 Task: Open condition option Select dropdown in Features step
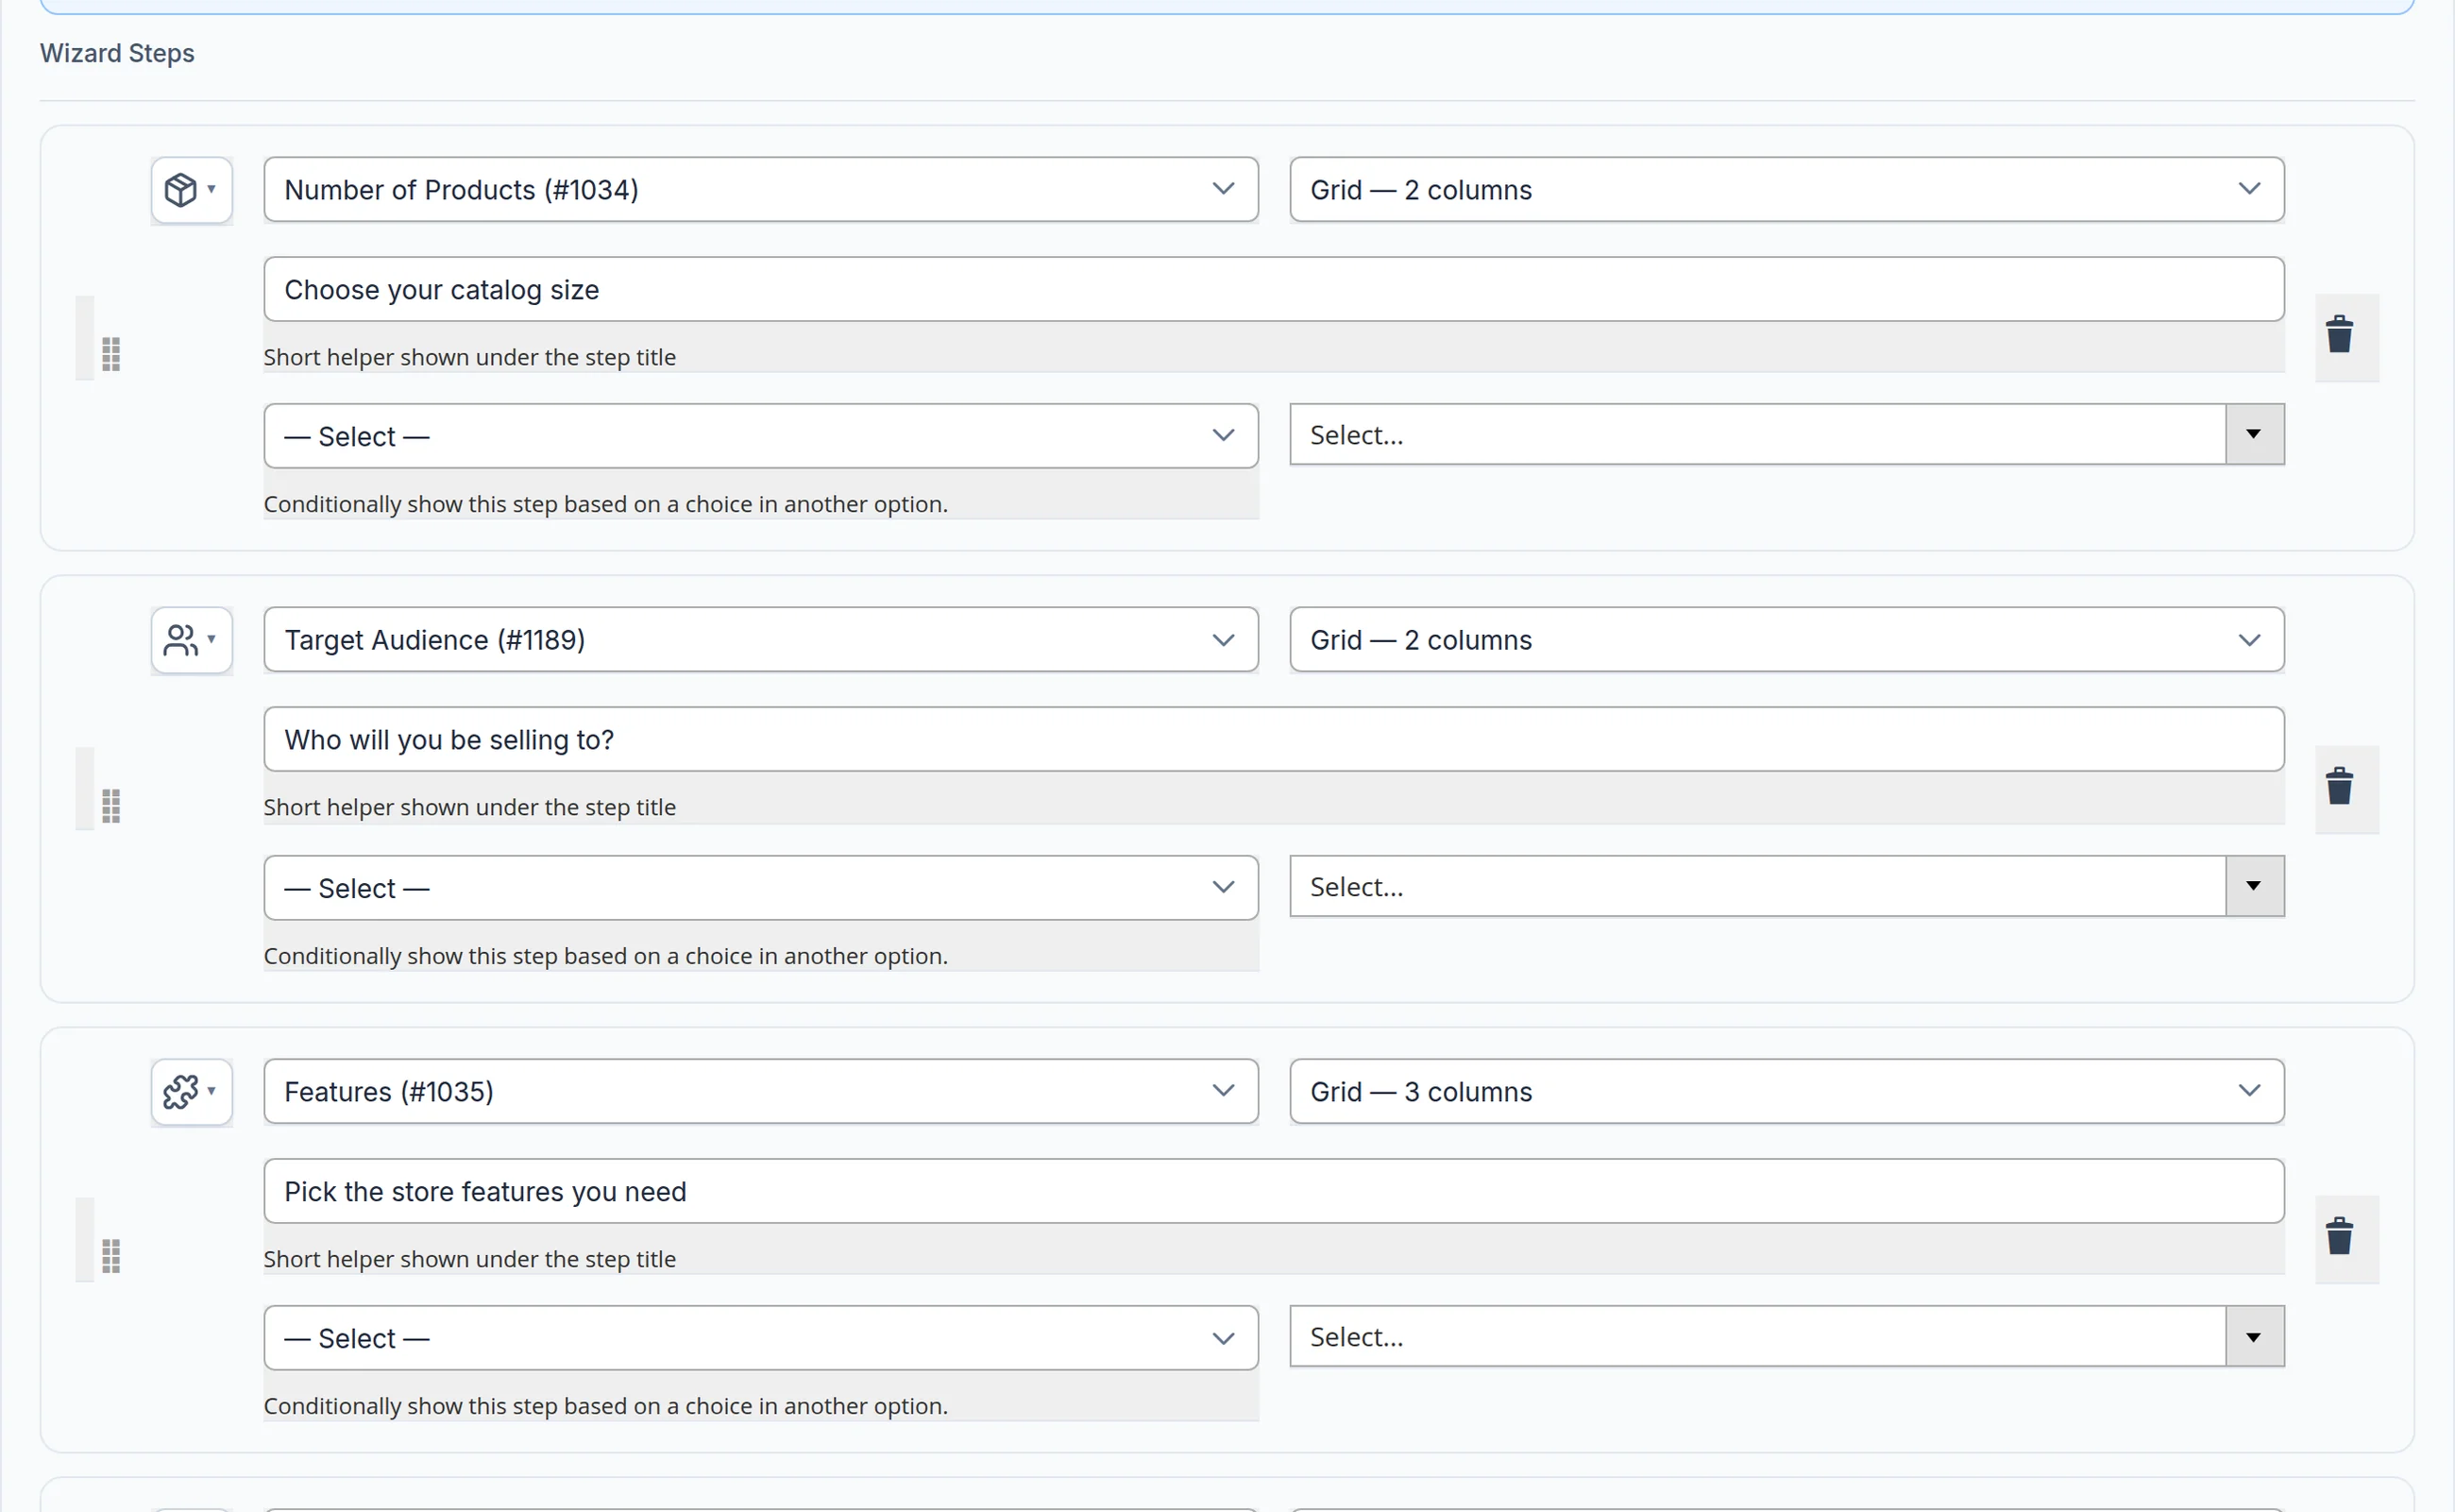(x=761, y=1338)
